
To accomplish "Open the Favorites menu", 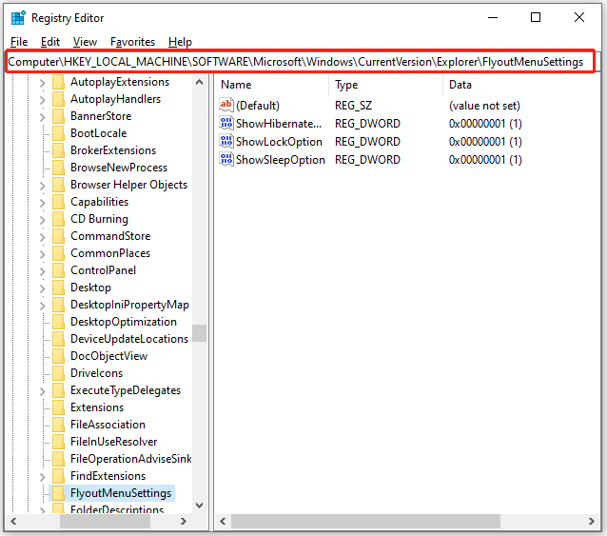I will click(132, 42).
